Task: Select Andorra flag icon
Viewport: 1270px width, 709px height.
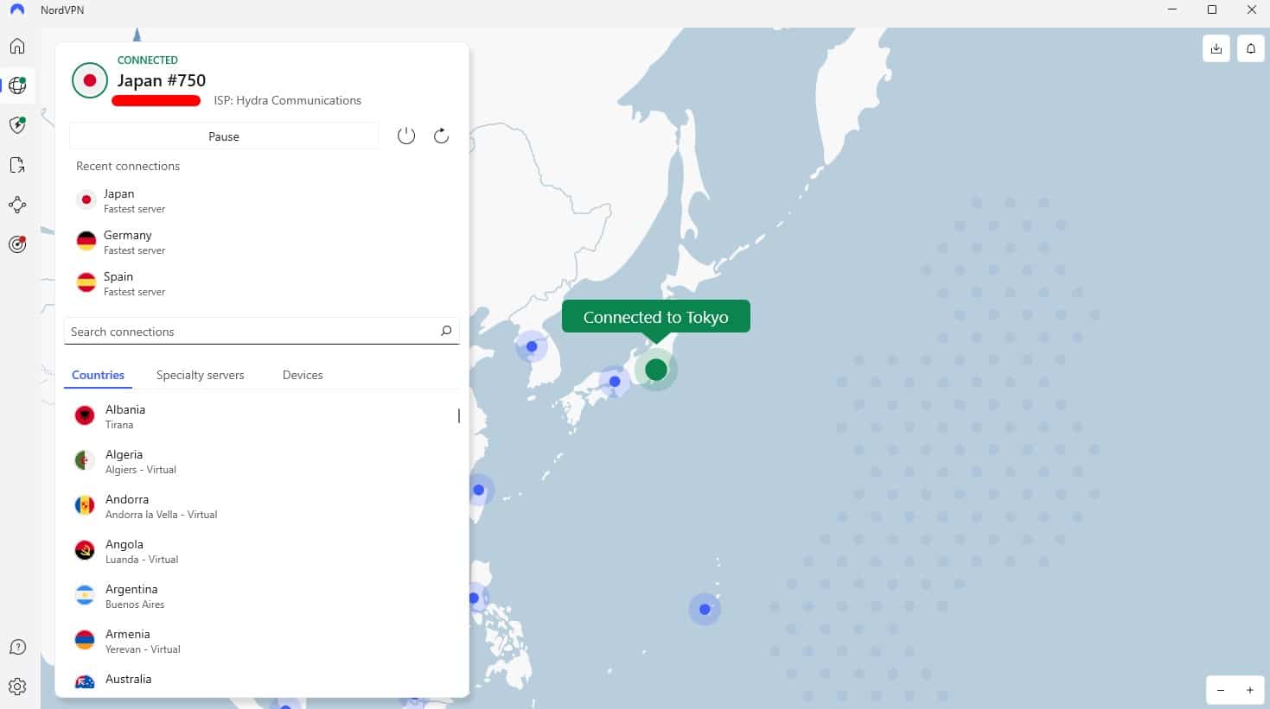Action: [x=85, y=506]
